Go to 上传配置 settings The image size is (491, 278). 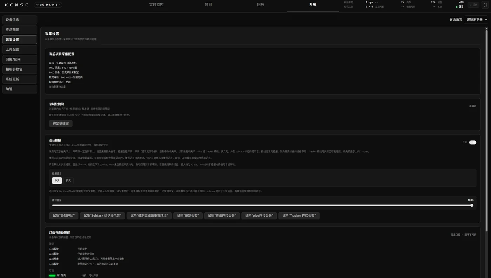pos(20,49)
